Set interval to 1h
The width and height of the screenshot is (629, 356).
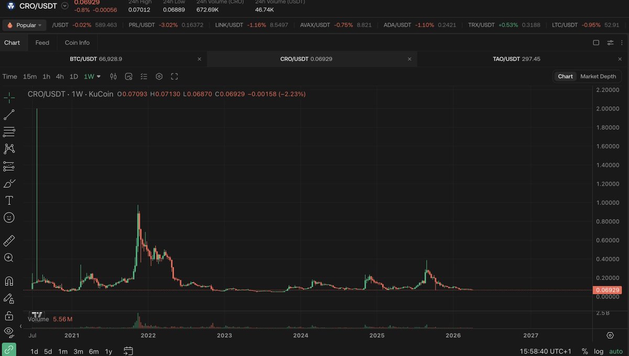tap(46, 76)
